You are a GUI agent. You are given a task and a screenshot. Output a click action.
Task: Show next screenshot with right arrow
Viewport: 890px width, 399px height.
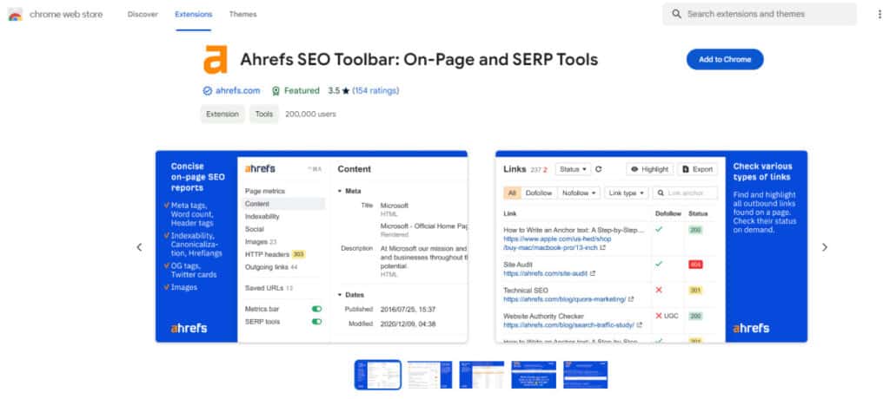[825, 247]
